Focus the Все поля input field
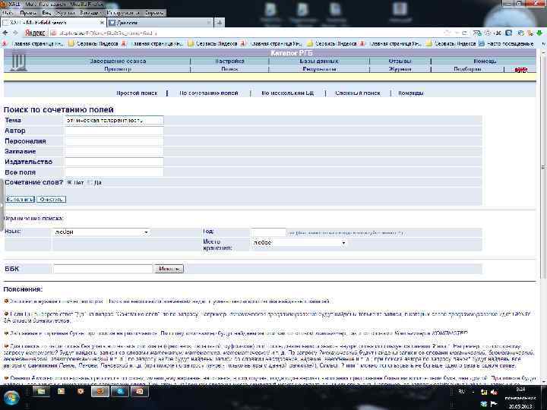Image resolution: width=547 pixels, height=410 pixels. coord(114,172)
